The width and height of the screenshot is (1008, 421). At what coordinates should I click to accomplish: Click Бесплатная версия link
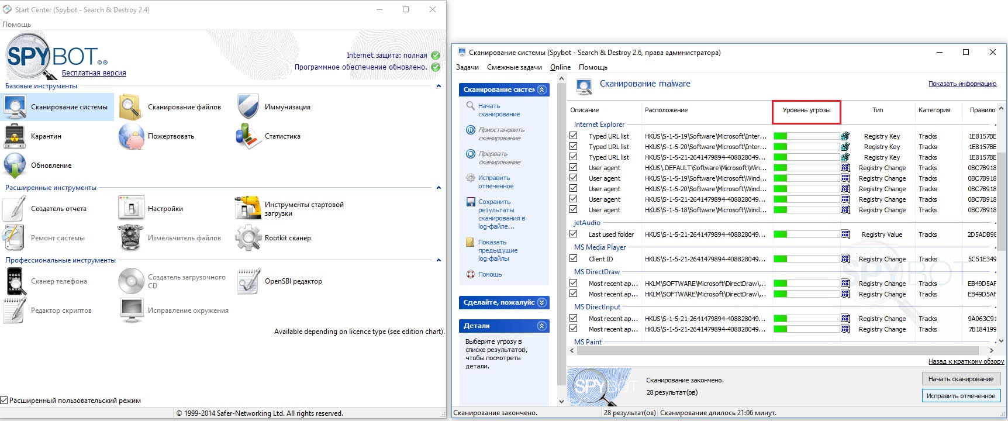click(x=94, y=73)
